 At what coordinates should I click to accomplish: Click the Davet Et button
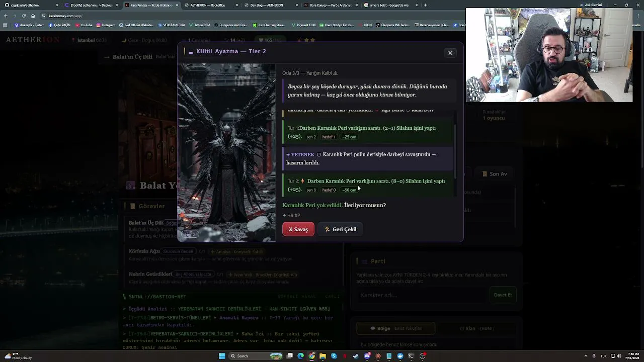(x=503, y=295)
